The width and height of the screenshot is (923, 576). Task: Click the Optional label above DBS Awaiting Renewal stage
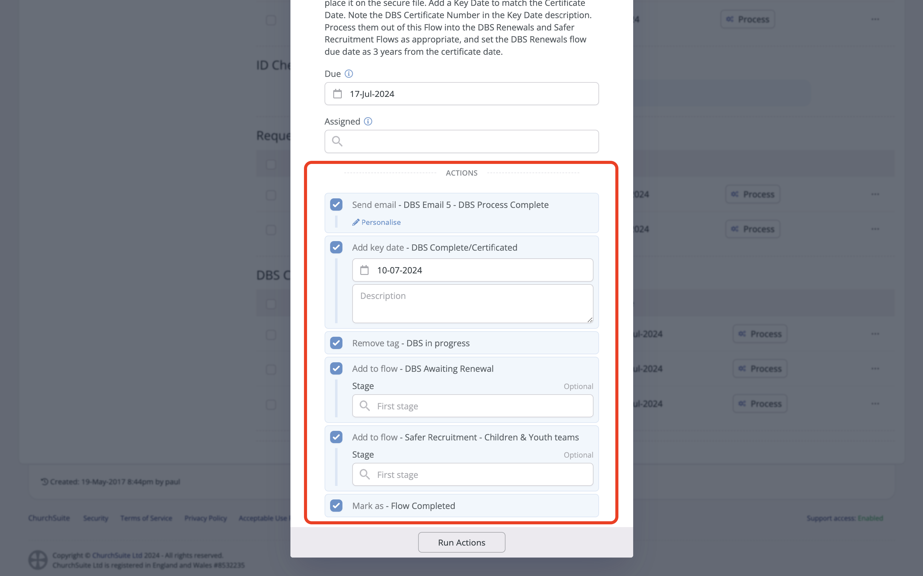tap(578, 386)
